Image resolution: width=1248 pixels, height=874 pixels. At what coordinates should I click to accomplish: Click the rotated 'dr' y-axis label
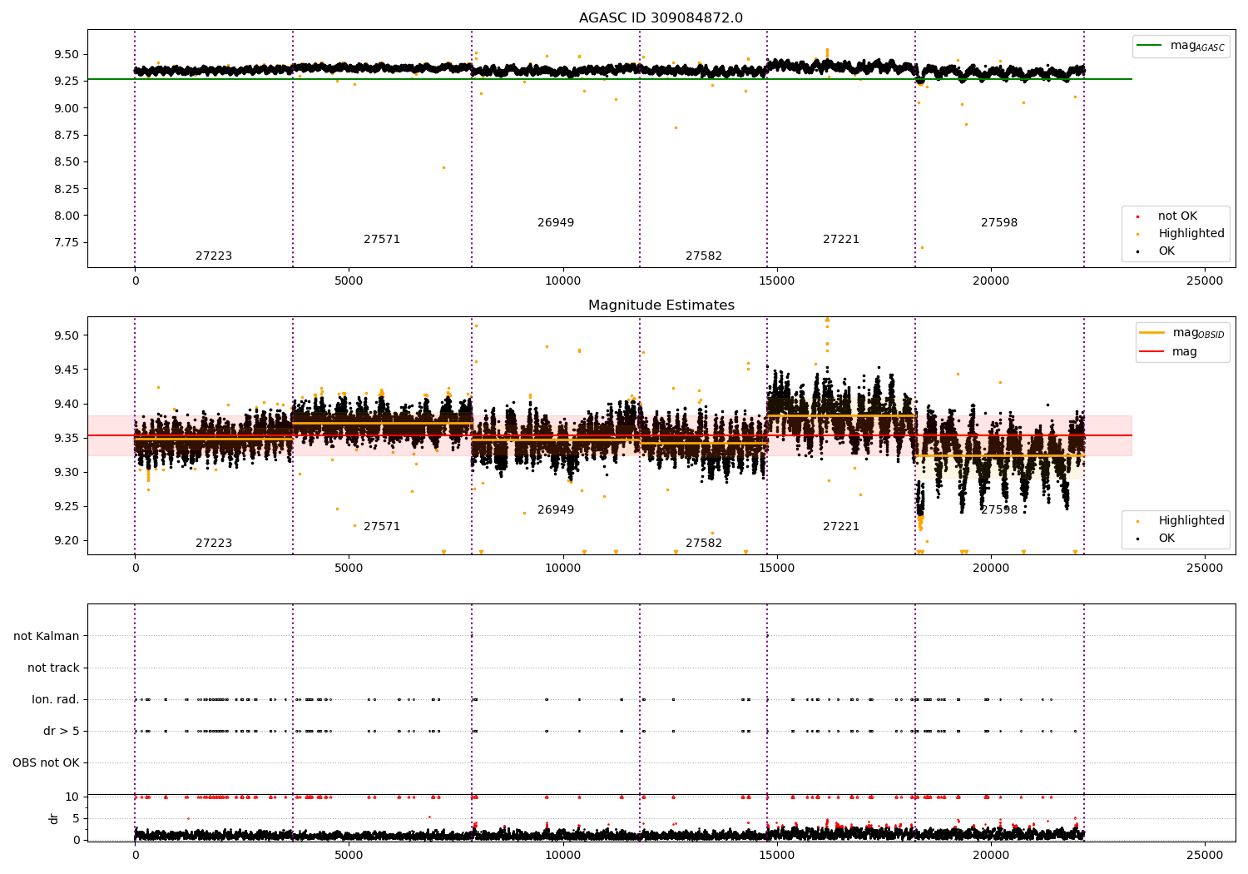(54, 819)
